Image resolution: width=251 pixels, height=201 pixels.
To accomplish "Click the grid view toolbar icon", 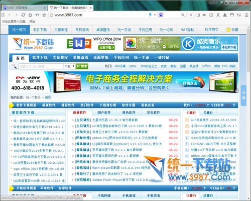I will 211,15.
